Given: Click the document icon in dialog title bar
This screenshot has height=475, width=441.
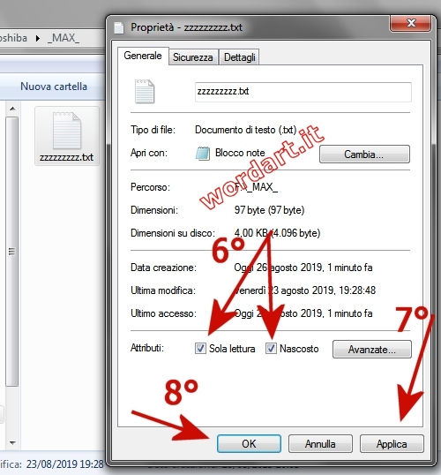Looking at the screenshot, I should tap(119, 28).
